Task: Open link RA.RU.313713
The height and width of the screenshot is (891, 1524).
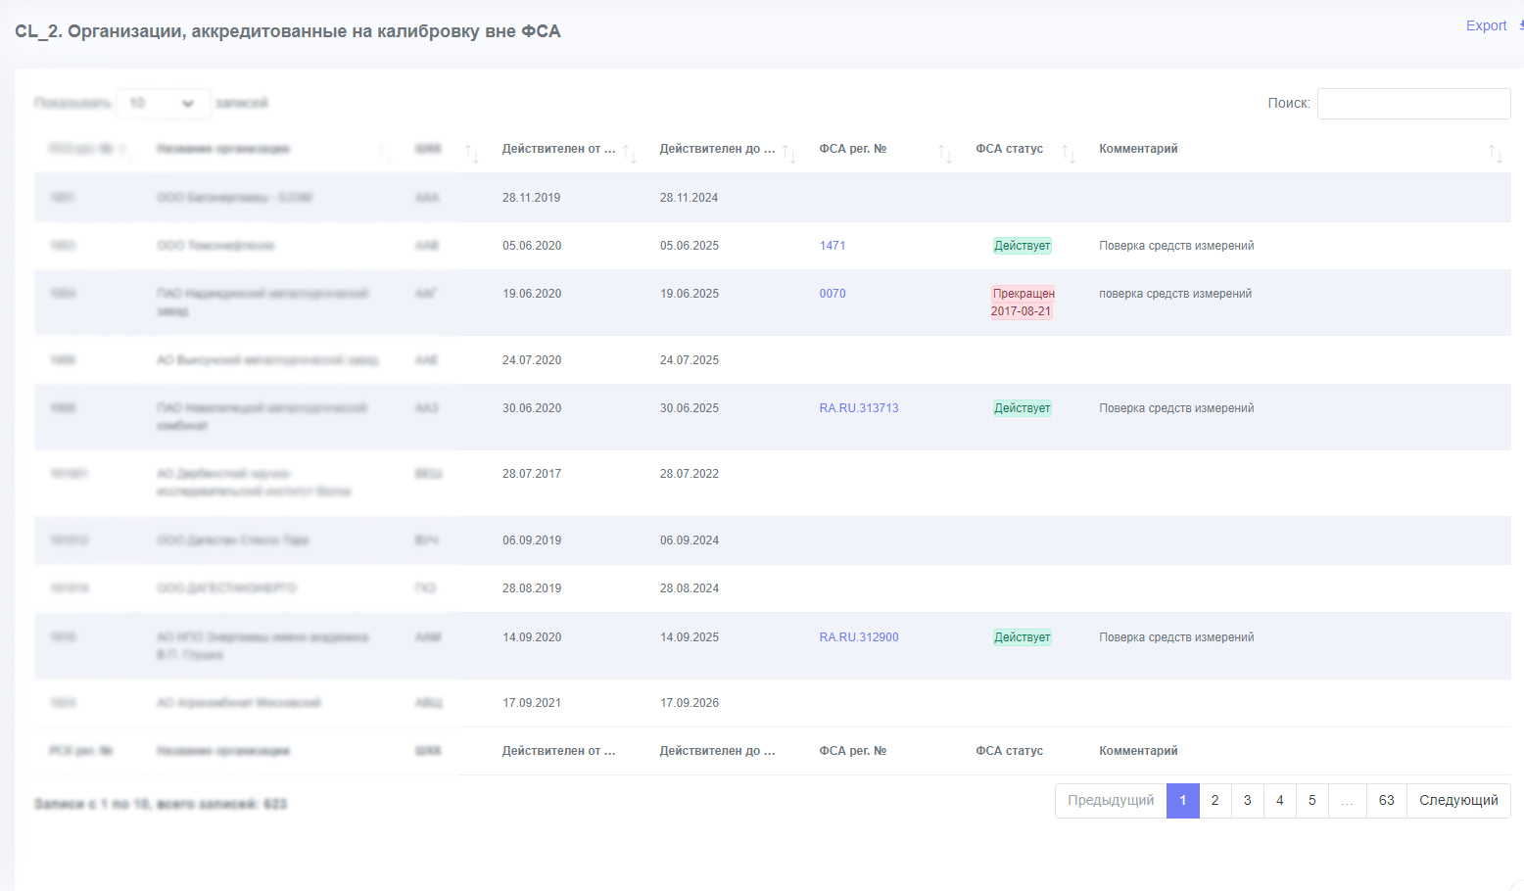Action: click(x=859, y=408)
